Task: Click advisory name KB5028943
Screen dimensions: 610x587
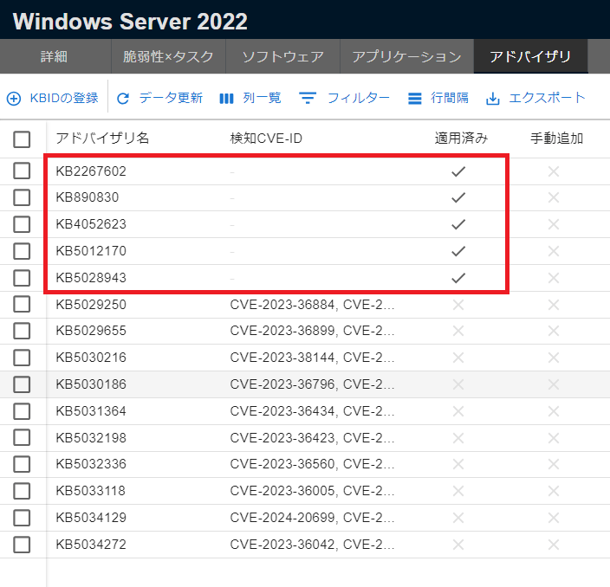Action: click(x=91, y=278)
